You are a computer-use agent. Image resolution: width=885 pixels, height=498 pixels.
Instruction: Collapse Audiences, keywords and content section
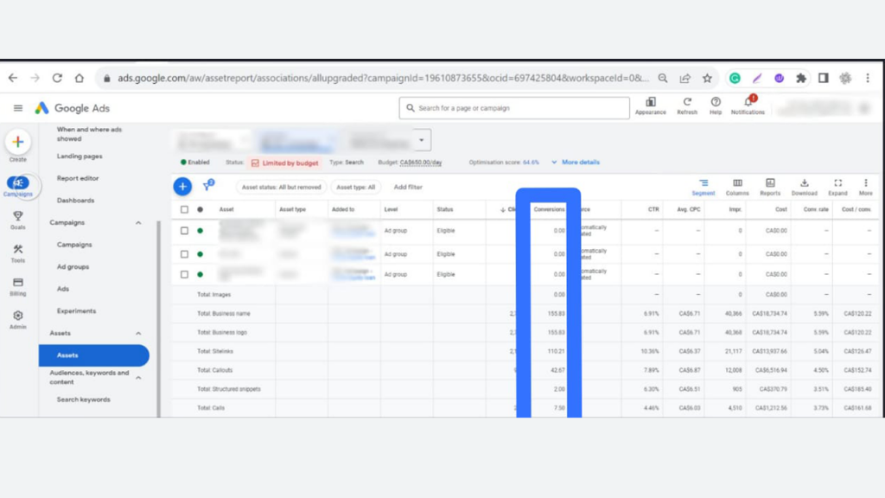coord(138,377)
